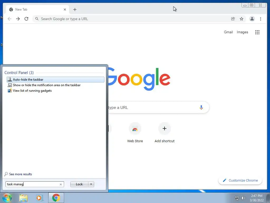Screen dimensions: 270x203
Task: Open the volume speaker tray icon
Action: (x=243, y=198)
